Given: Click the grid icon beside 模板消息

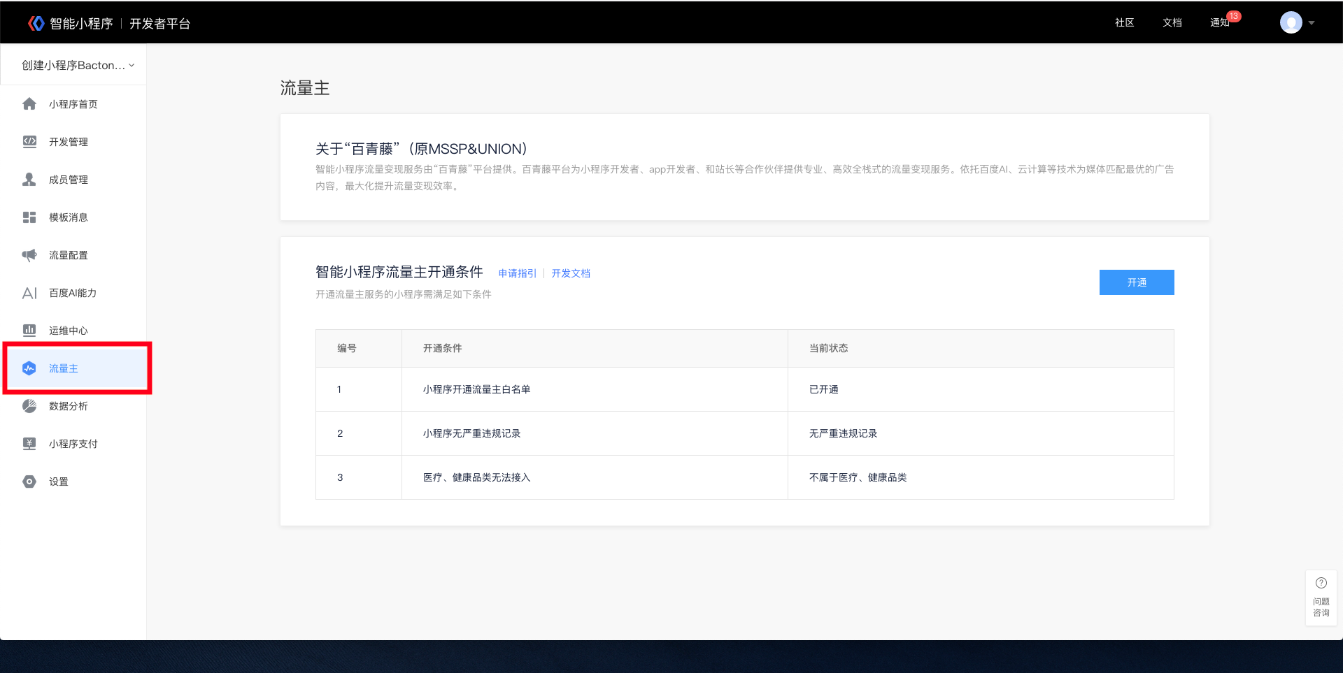Looking at the screenshot, I should click(x=29, y=217).
